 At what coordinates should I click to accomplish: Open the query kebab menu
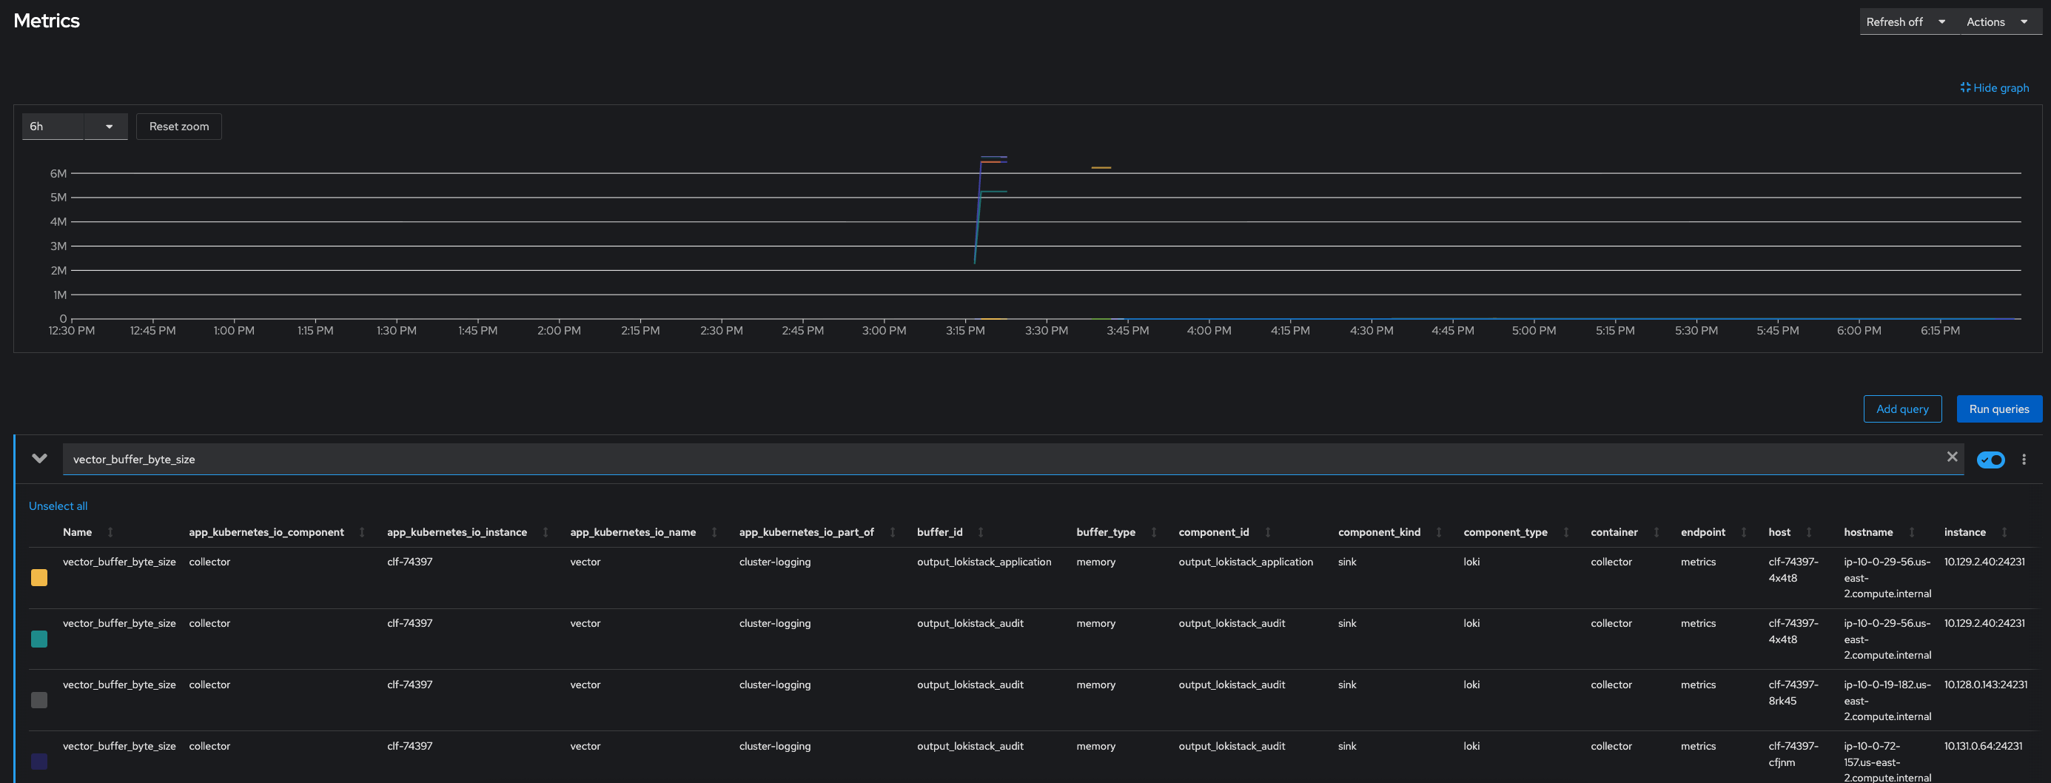point(2023,460)
